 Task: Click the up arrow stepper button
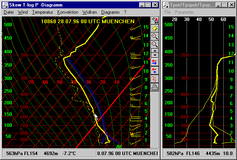(x=155, y=51)
